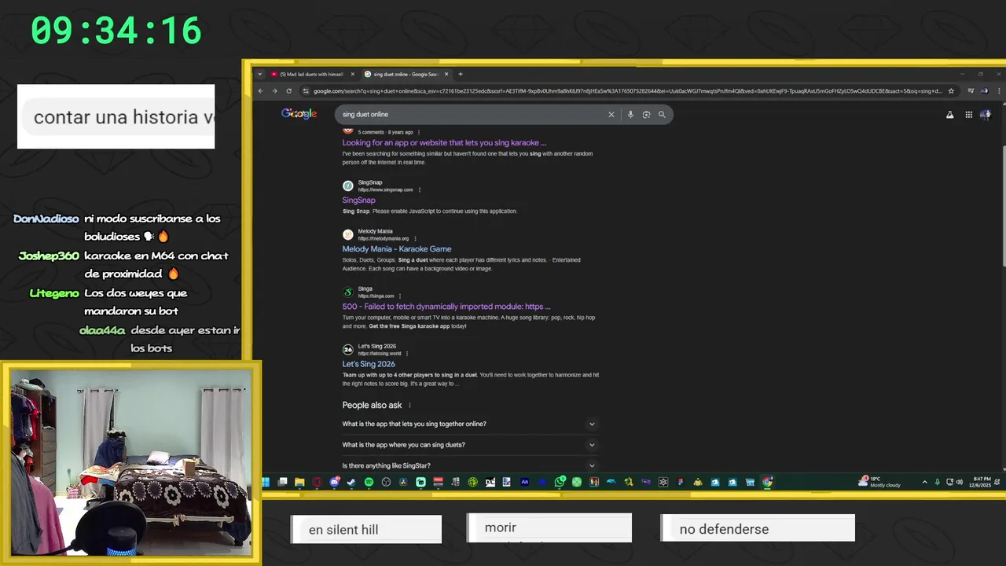
Task: Open Google Search Labs flask icon
Action: (x=949, y=115)
